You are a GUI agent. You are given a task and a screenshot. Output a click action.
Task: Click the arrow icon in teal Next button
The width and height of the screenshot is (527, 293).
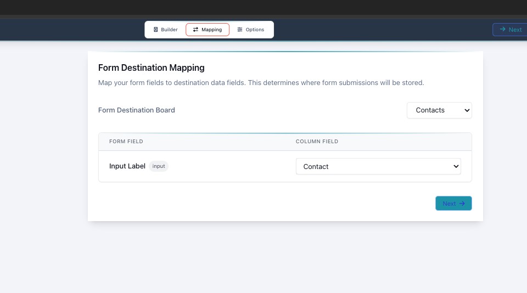462,203
